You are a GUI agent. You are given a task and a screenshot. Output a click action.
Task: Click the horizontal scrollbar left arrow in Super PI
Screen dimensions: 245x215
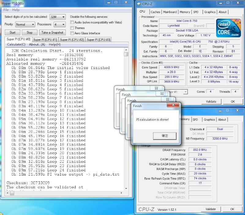point(7,193)
